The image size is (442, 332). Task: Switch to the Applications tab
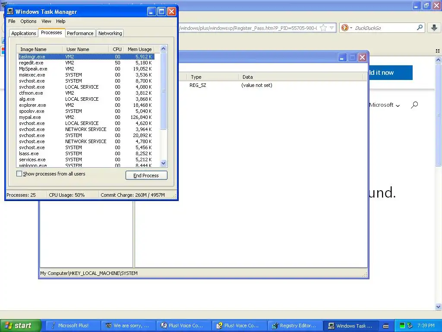(x=24, y=33)
